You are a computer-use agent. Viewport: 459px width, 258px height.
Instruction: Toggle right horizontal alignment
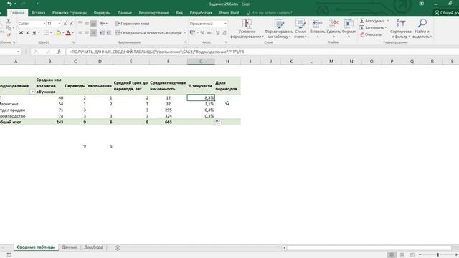[x=93, y=33]
